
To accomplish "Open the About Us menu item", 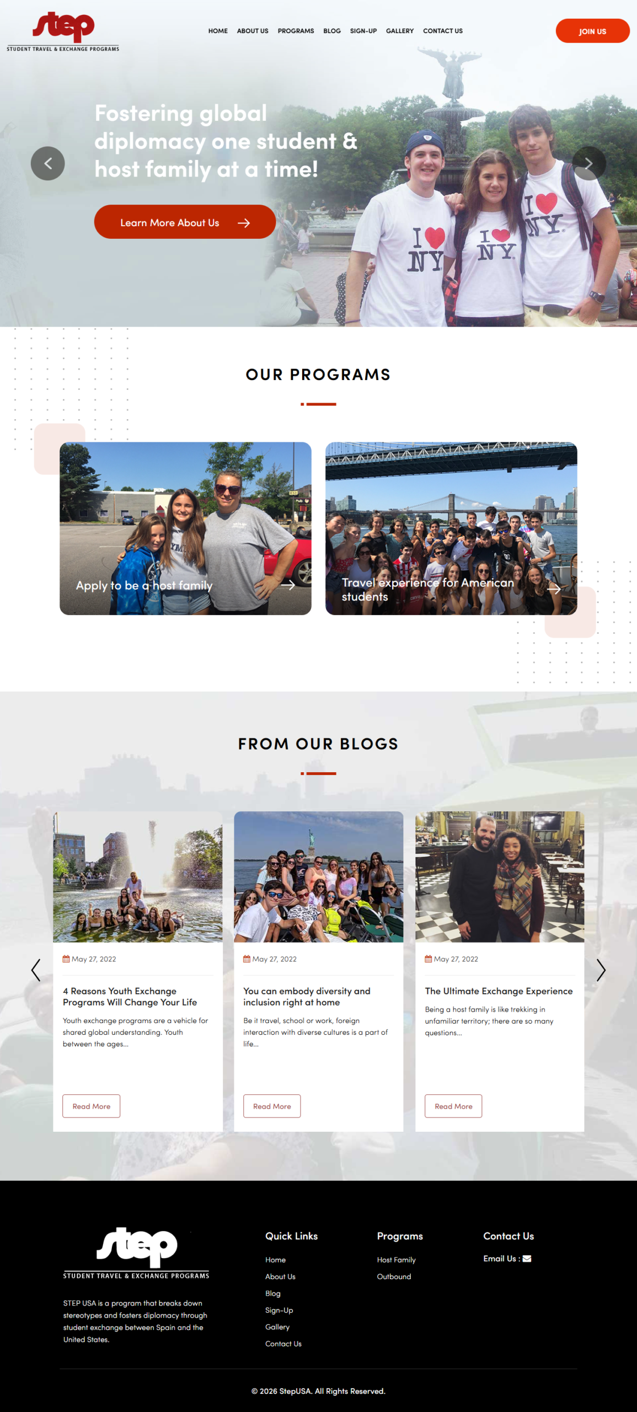I will click(x=253, y=31).
